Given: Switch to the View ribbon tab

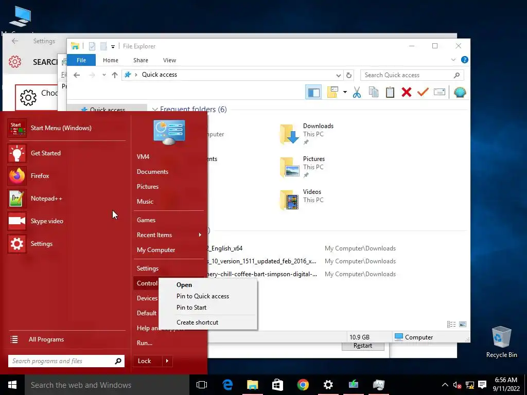Looking at the screenshot, I should (x=169, y=60).
